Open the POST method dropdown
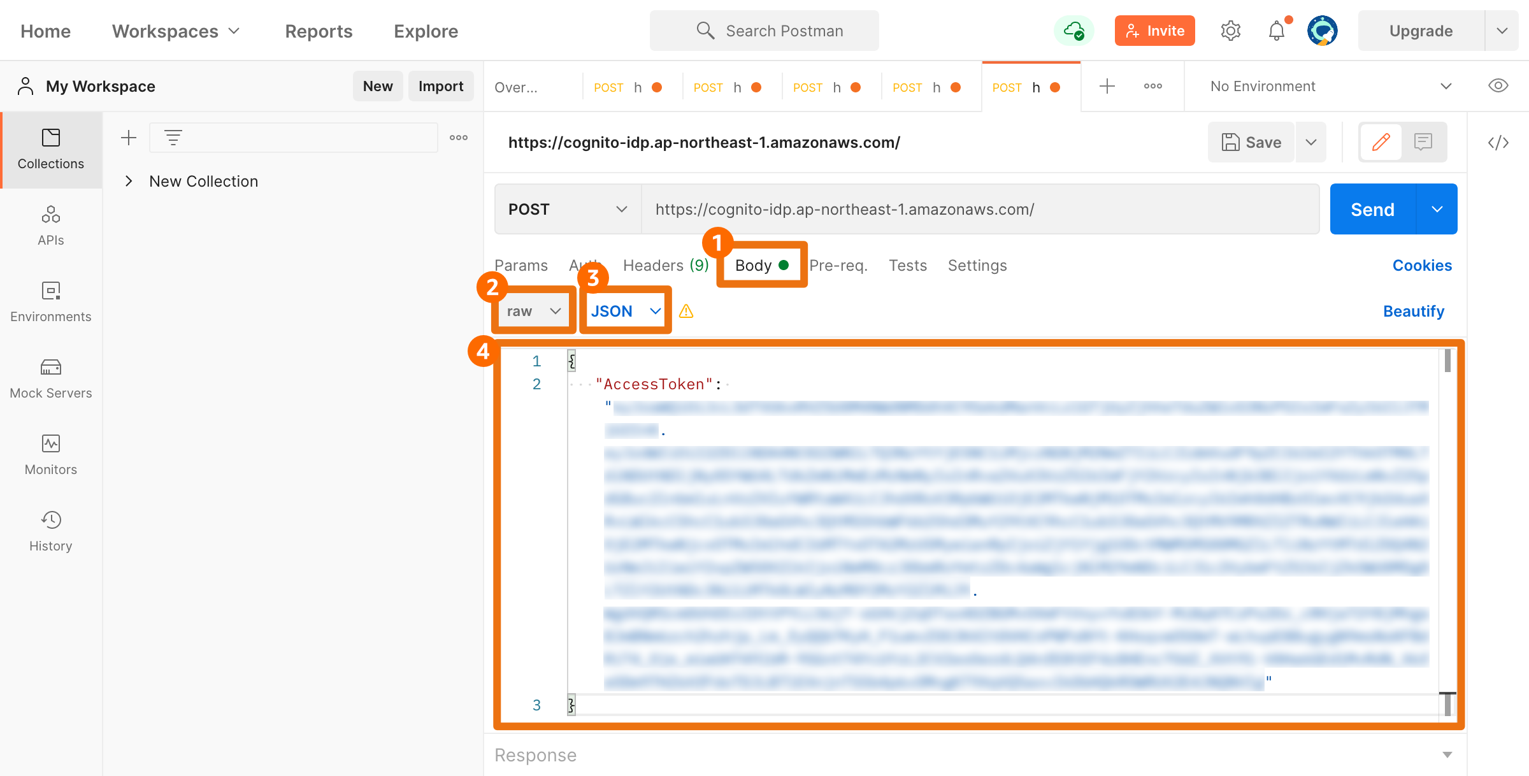Image resolution: width=1529 pixels, height=776 pixels. 568,209
